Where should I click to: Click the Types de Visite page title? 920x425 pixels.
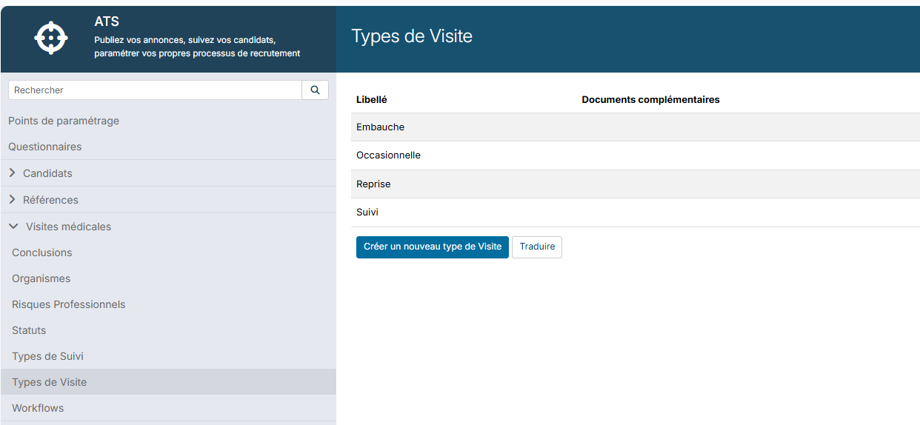pos(412,36)
